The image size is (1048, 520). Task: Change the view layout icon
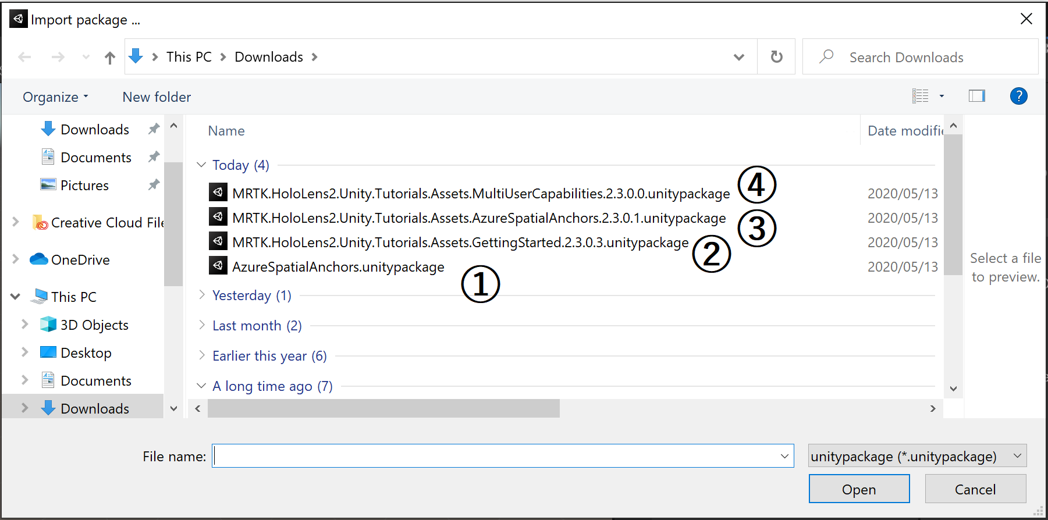(x=920, y=97)
